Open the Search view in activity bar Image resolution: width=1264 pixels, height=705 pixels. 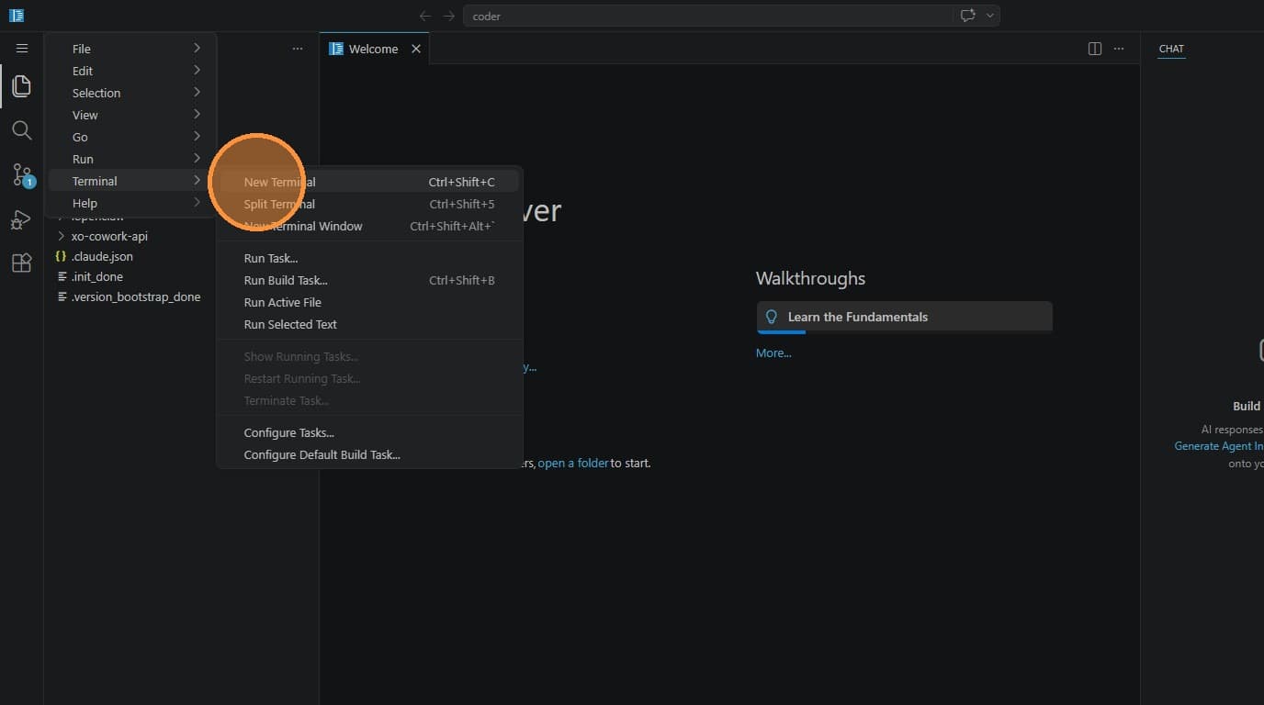(x=22, y=130)
